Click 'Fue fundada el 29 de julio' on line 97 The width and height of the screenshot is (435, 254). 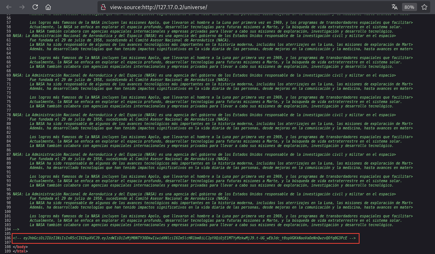[x=57, y=199]
